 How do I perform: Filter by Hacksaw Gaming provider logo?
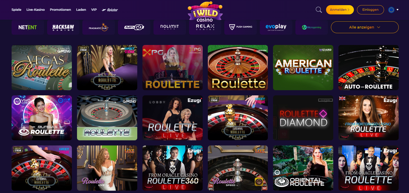click(63, 27)
